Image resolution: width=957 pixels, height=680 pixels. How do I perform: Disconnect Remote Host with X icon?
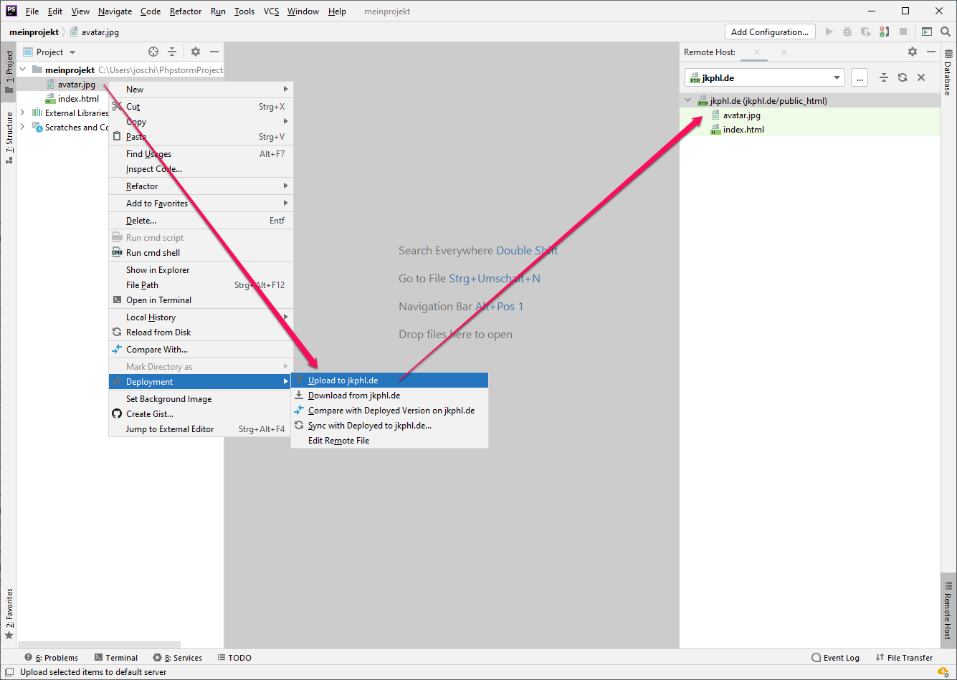(921, 77)
